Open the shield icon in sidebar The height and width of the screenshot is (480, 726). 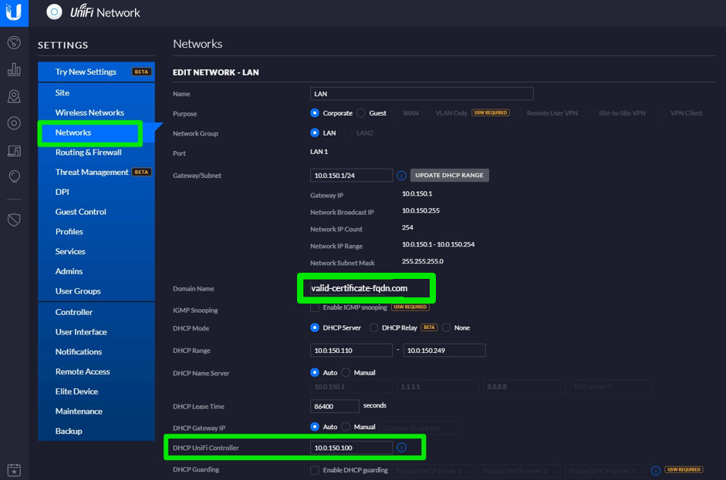(x=14, y=220)
